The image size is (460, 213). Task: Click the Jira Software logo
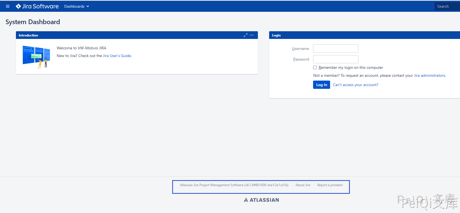[x=37, y=6]
